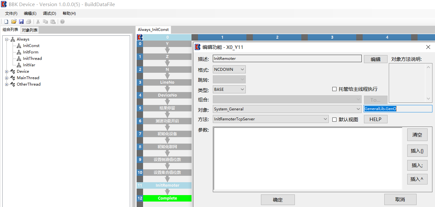
Task: Click the Cut scissors toolbar icon
Action: (x=38, y=22)
